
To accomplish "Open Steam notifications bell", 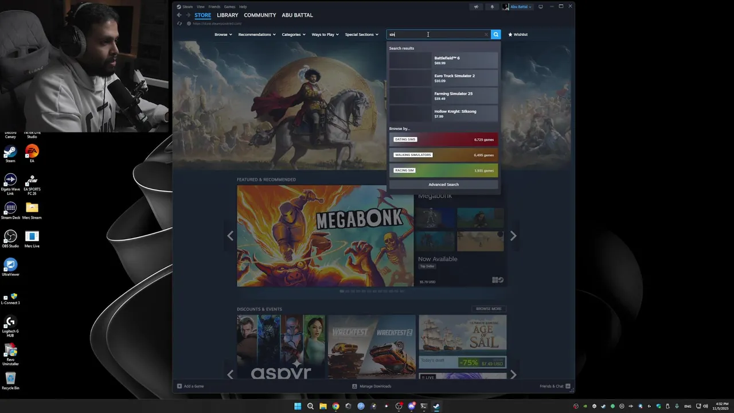I will tap(492, 7).
